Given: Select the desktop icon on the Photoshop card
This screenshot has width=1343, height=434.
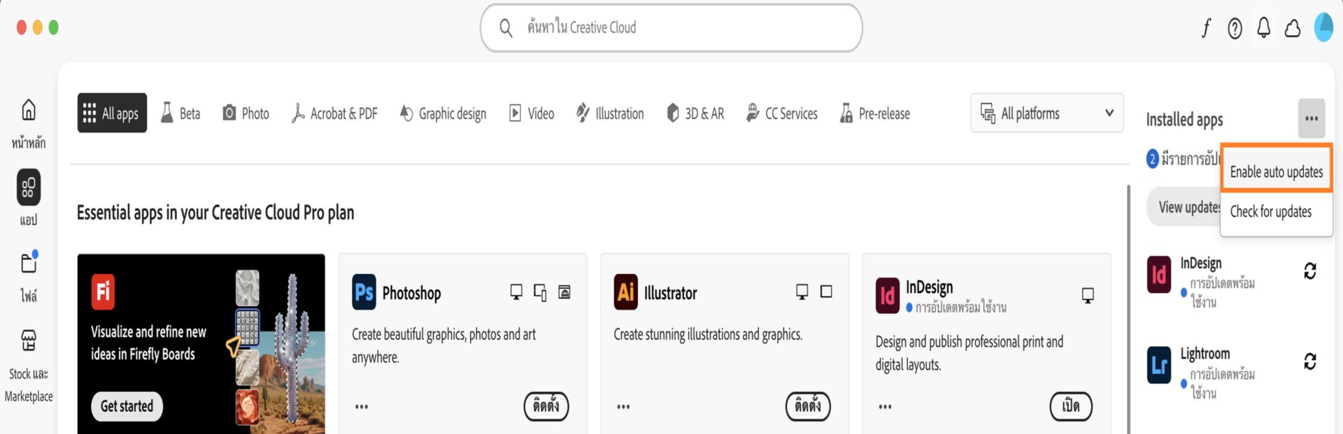Looking at the screenshot, I should [x=516, y=294].
